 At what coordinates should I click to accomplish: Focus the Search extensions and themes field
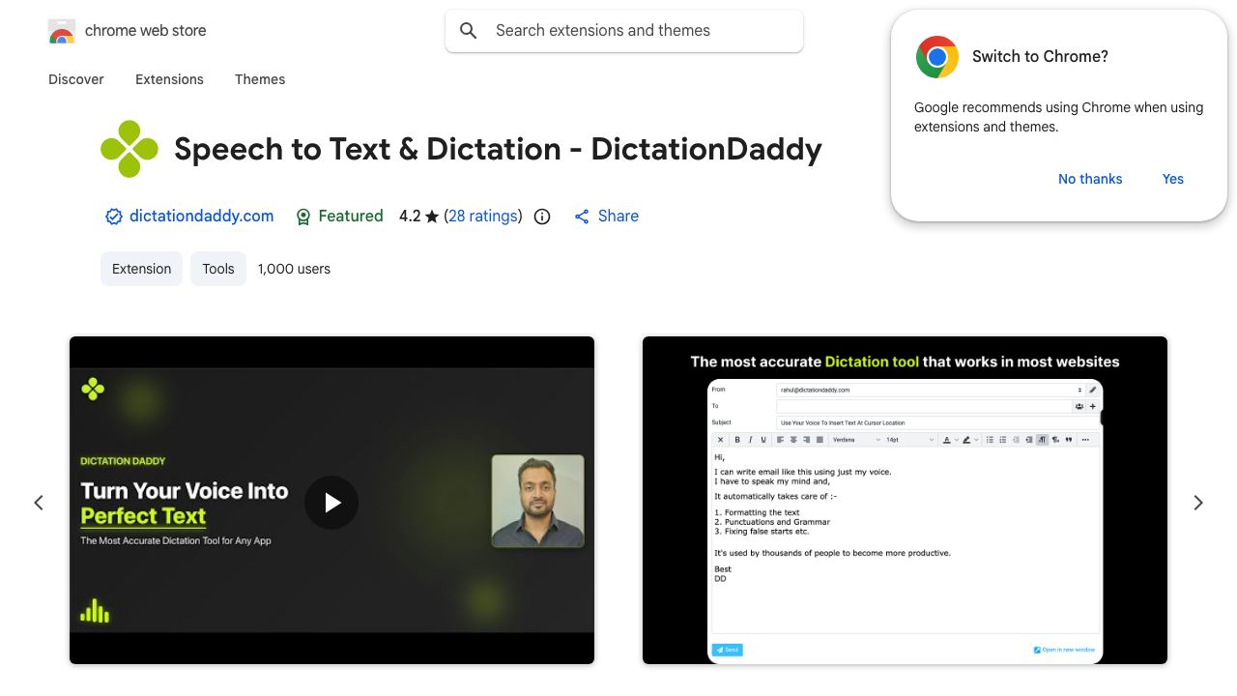tap(624, 31)
